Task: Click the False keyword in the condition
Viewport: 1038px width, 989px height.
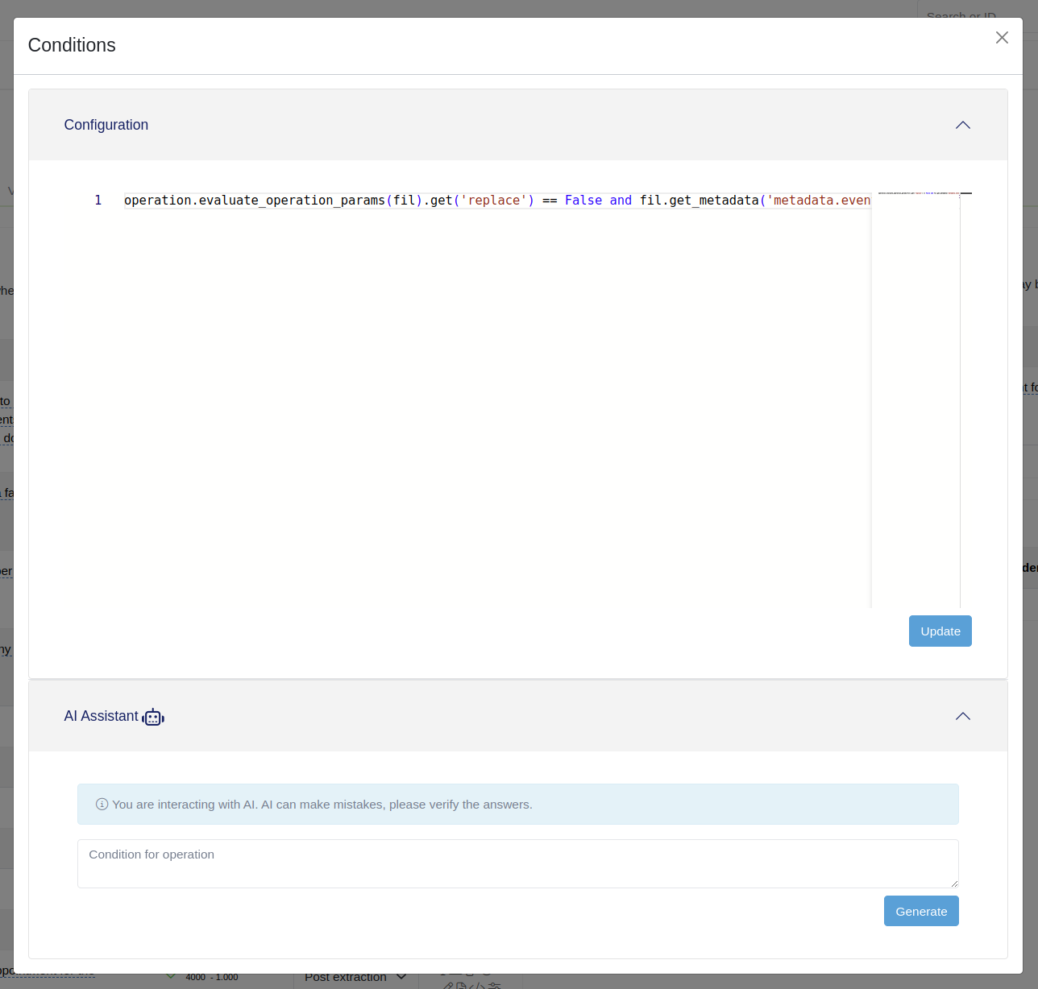Action: [583, 201]
